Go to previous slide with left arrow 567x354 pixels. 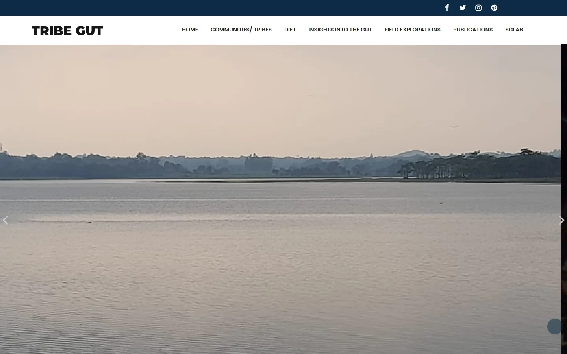(6, 220)
